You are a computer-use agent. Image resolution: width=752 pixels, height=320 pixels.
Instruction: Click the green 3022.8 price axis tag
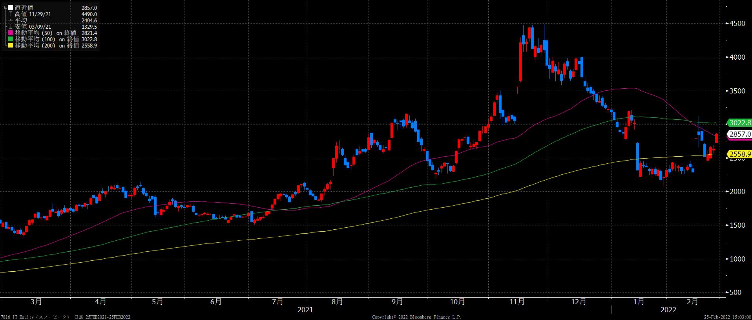click(x=740, y=123)
